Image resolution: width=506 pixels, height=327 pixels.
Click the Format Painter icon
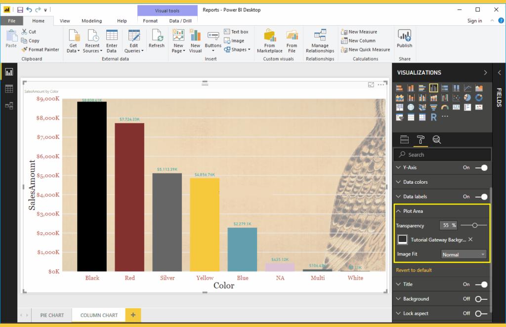[x=25, y=49]
